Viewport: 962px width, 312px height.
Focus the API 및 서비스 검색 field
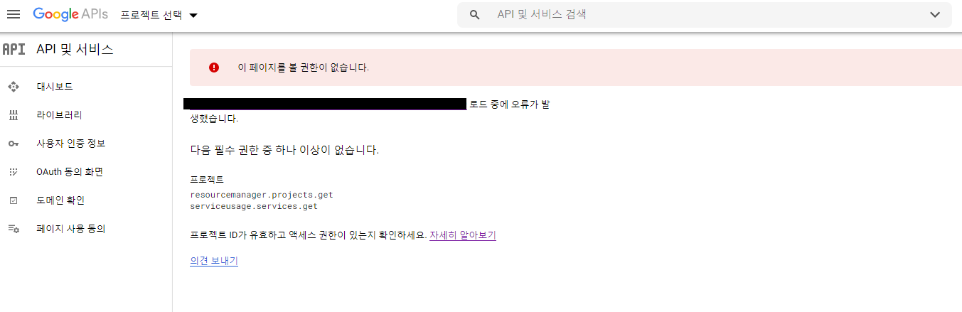[x=704, y=15]
